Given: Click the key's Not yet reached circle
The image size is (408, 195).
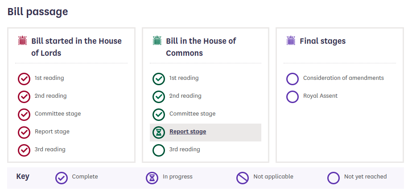Looking at the screenshot, I should click(x=334, y=178).
